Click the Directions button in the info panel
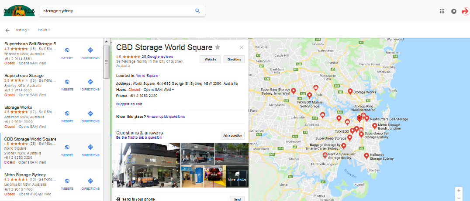Image resolution: width=470 pixels, height=201 pixels. coord(234,60)
